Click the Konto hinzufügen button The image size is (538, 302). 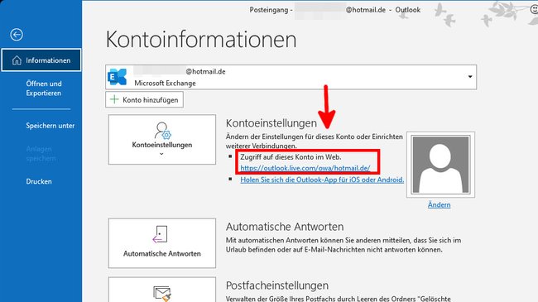(144, 99)
